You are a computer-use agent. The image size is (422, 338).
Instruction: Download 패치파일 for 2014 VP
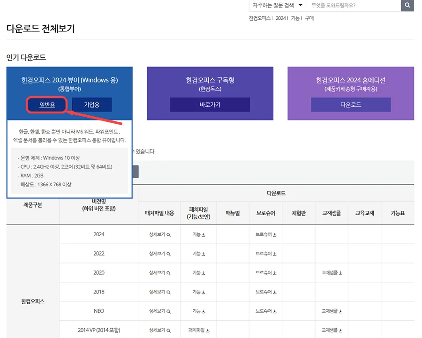(199, 330)
